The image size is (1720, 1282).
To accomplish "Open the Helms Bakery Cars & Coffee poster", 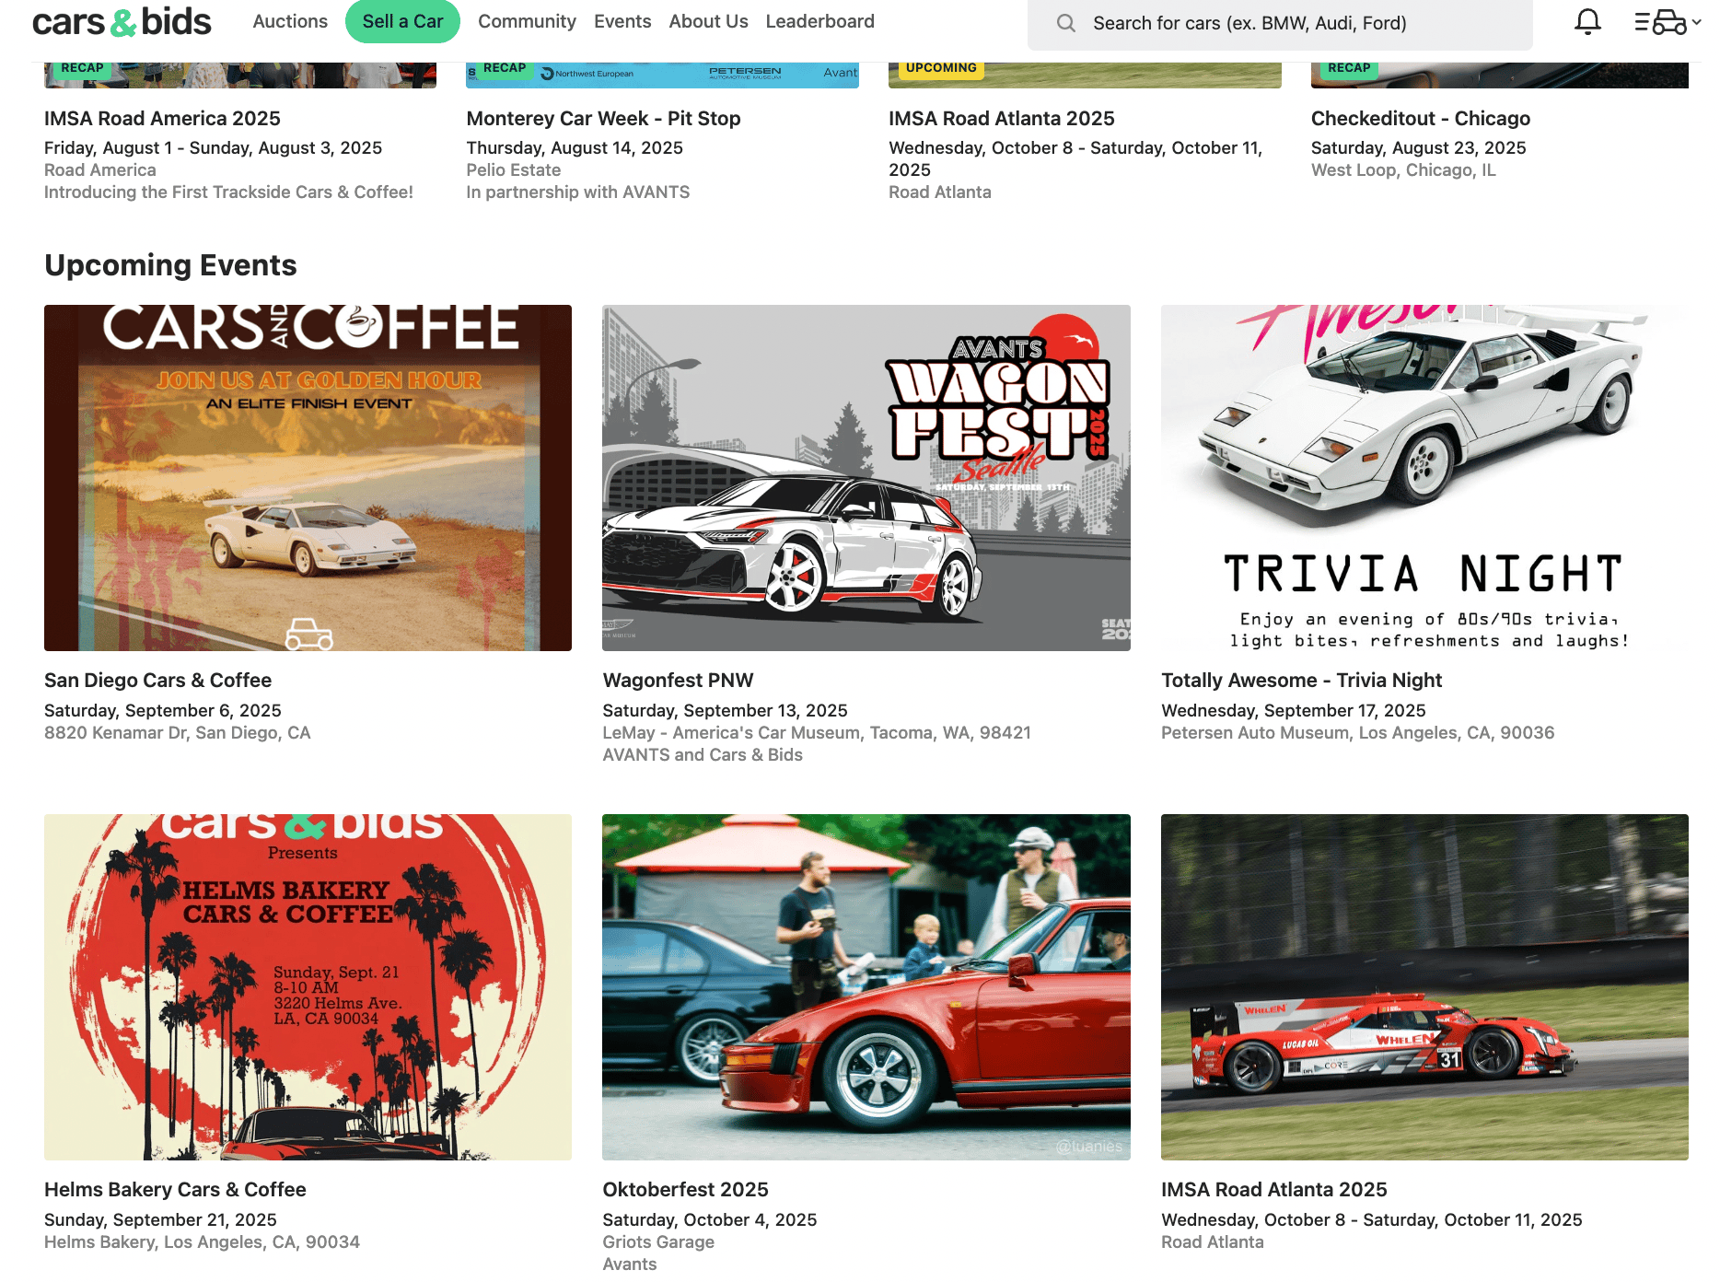I will point(308,987).
